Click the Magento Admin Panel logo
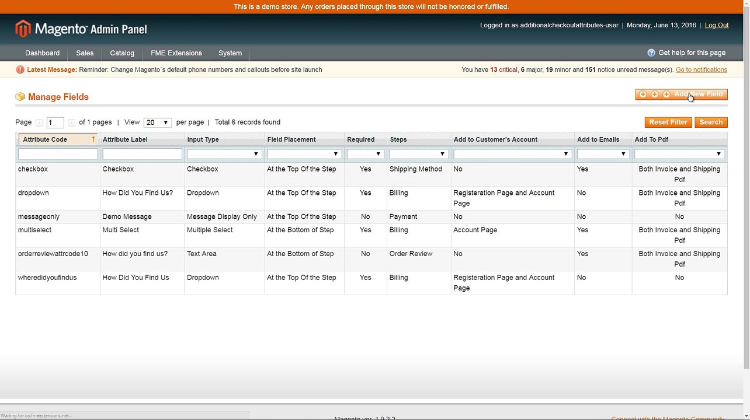This screenshot has width=750, height=420. pyautogui.click(x=81, y=29)
